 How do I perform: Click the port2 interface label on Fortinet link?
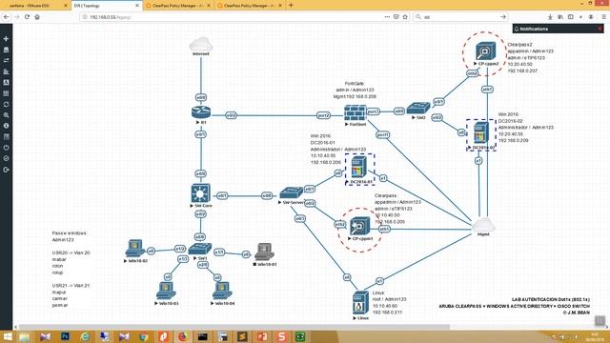click(323, 115)
